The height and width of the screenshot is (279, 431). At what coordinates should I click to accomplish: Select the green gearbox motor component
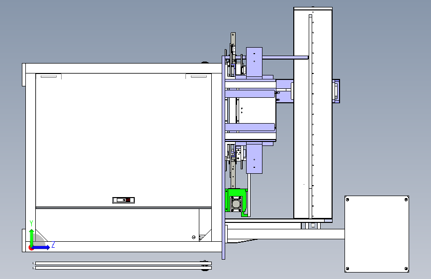click(x=236, y=202)
